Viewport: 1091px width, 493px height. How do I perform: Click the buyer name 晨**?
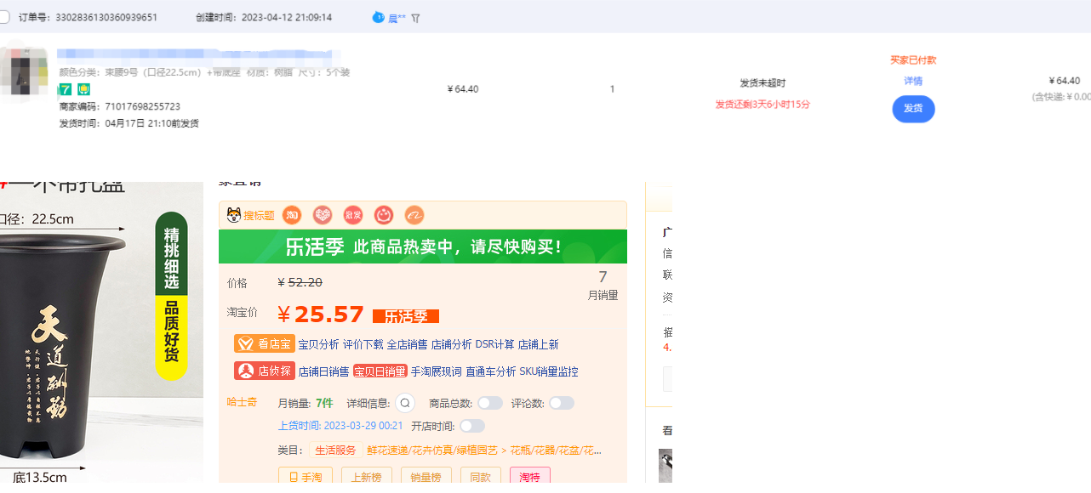tap(397, 18)
